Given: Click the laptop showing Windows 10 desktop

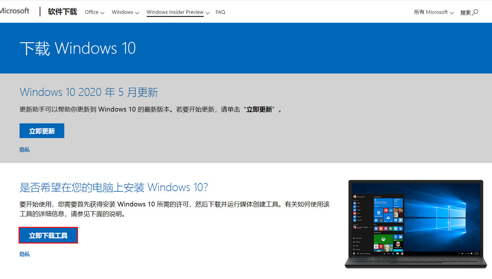Looking at the screenshot, I should coord(415,223).
